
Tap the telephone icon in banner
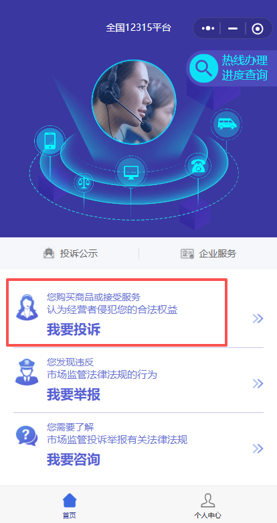tap(198, 166)
